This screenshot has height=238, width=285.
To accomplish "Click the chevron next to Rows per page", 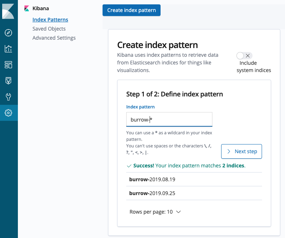I will click(178, 212).
